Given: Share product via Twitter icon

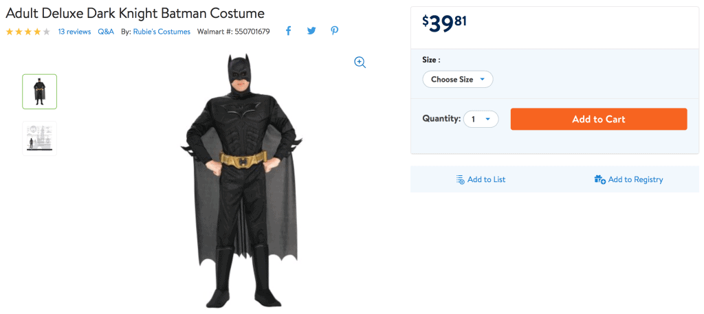Looking at the screenshot, I should click(311, 31).
